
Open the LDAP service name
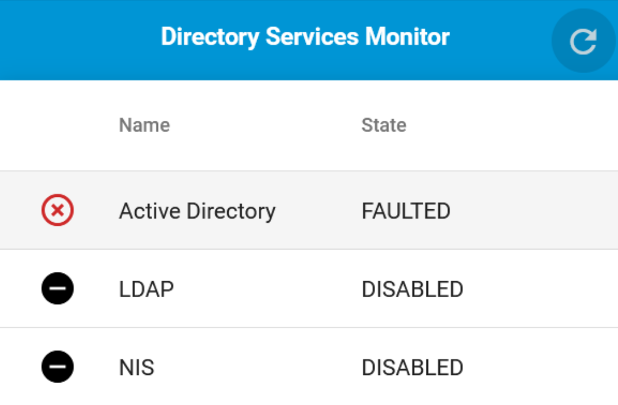(146, 289)
